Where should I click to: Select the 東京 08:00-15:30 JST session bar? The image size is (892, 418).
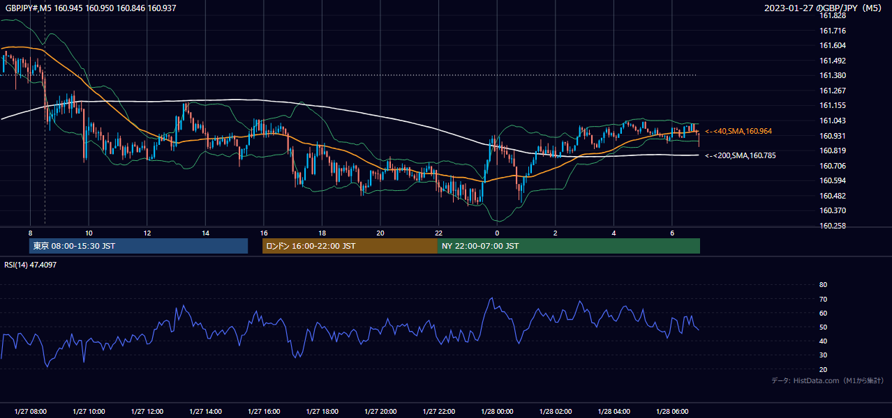(x=138, y=246)
